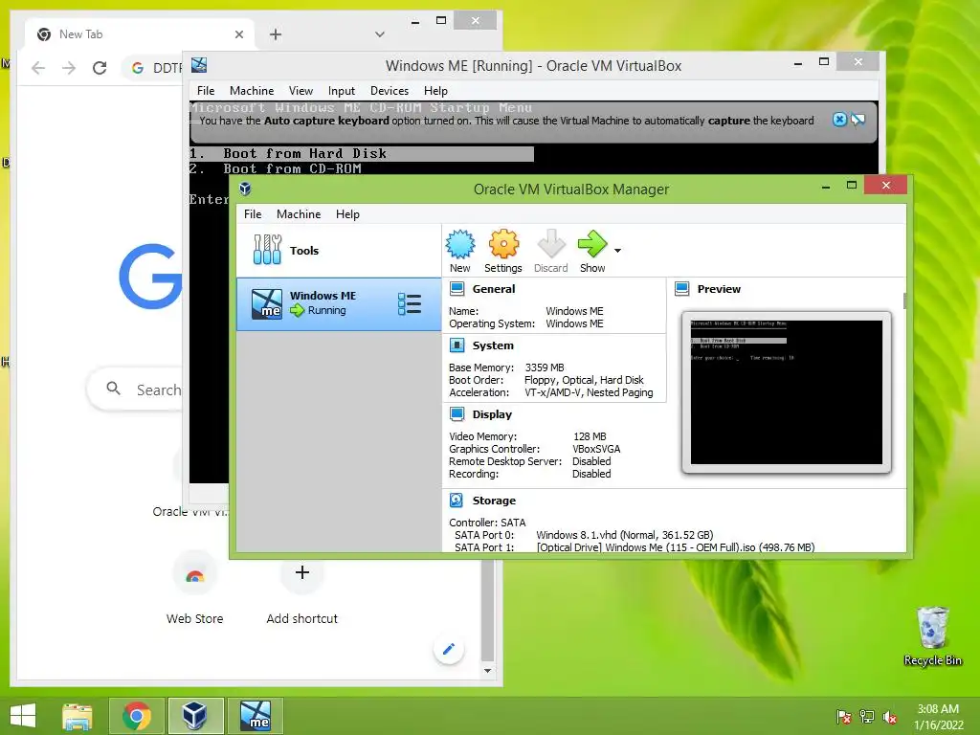Click the Google search box
This screenshot has width=980, height=735.
pyautogui.click(x=135, y=390)
